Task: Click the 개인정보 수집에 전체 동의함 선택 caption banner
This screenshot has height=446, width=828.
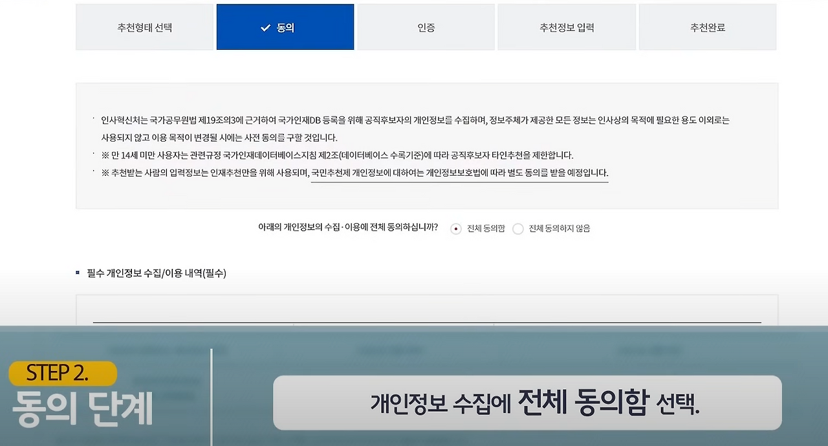Action: click(x=527, y=403)
